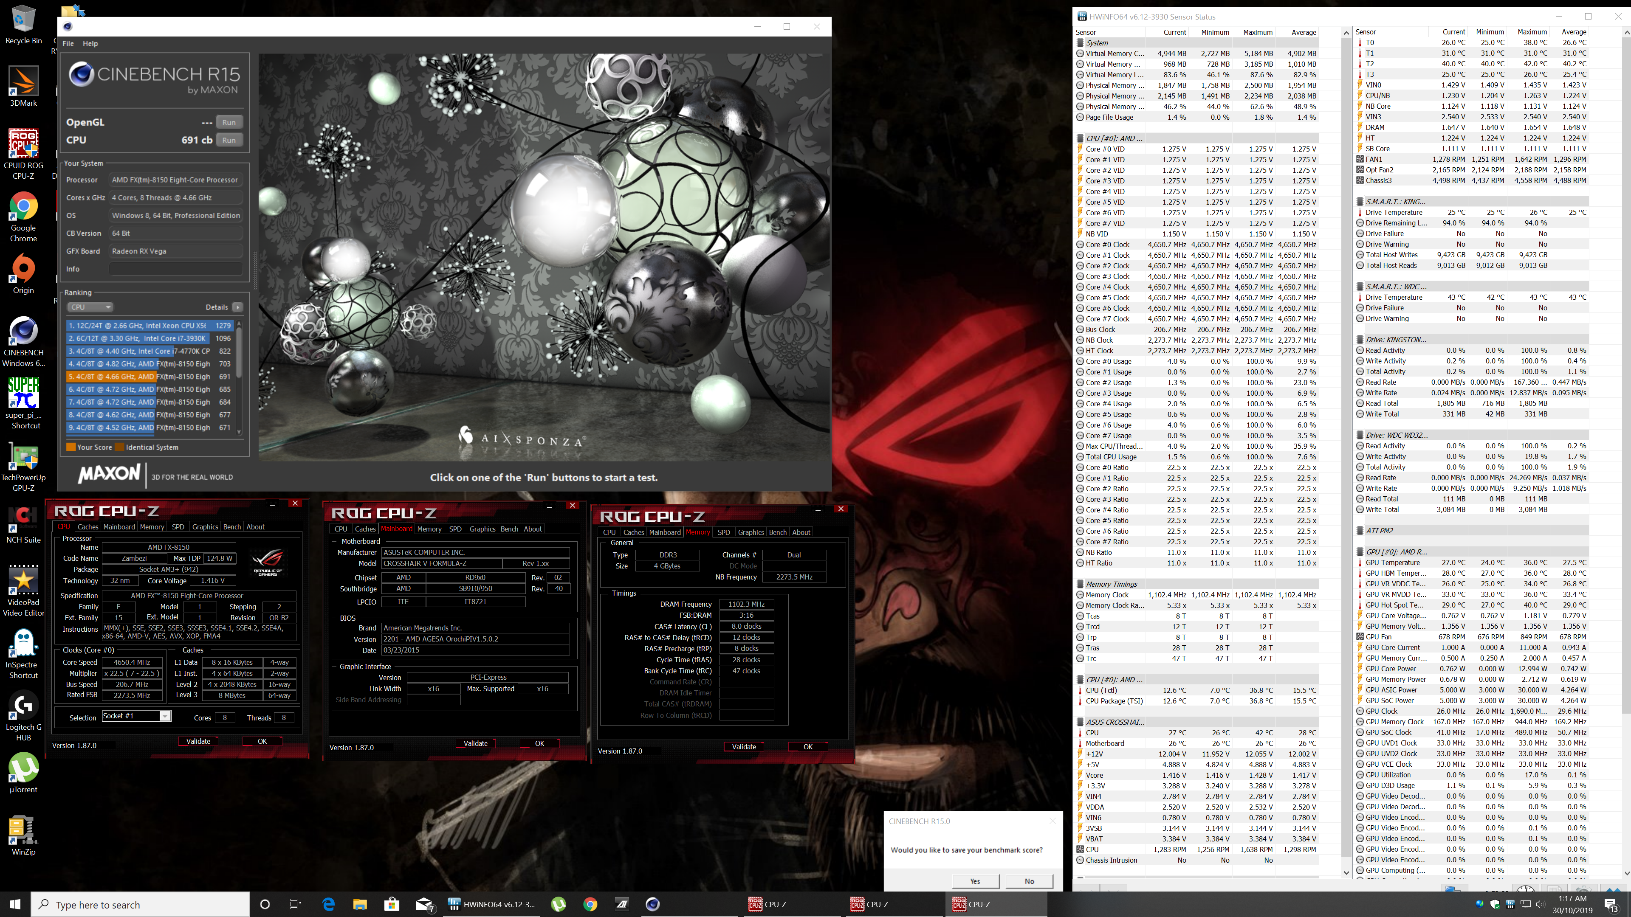Launch Microsoft Edge from the taskbar

click(328, 904)
